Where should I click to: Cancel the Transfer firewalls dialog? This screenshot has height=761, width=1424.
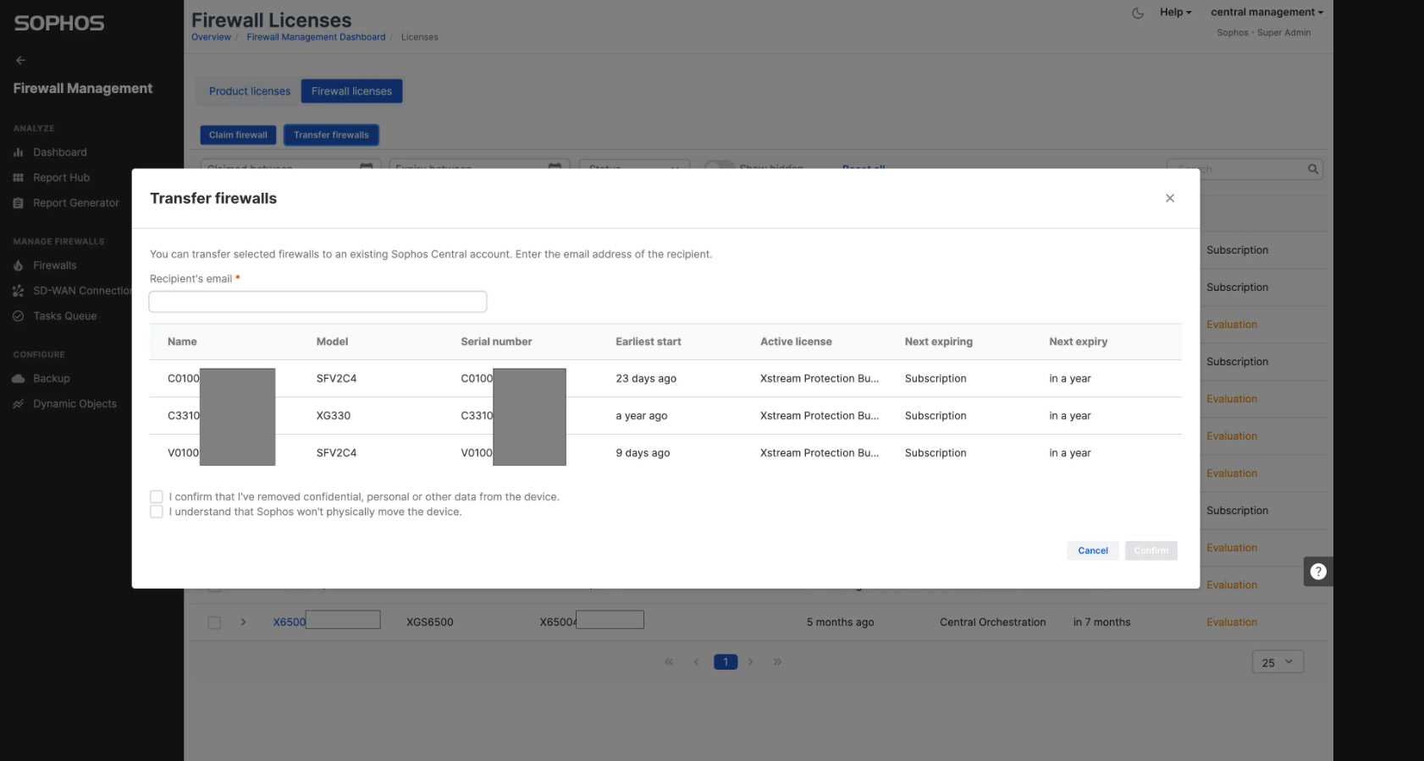pyautogui.click(x=1092, y=550)
